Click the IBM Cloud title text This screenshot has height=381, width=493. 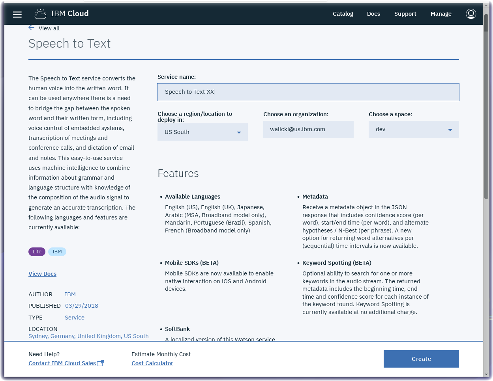69,13
